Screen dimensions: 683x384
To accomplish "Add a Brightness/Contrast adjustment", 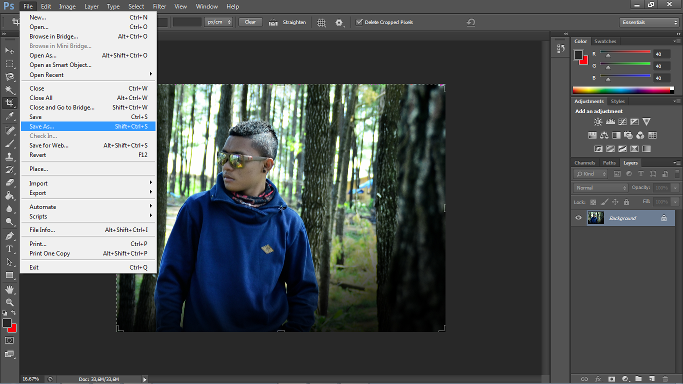I will pyautogui.click(x=598, y=122).
